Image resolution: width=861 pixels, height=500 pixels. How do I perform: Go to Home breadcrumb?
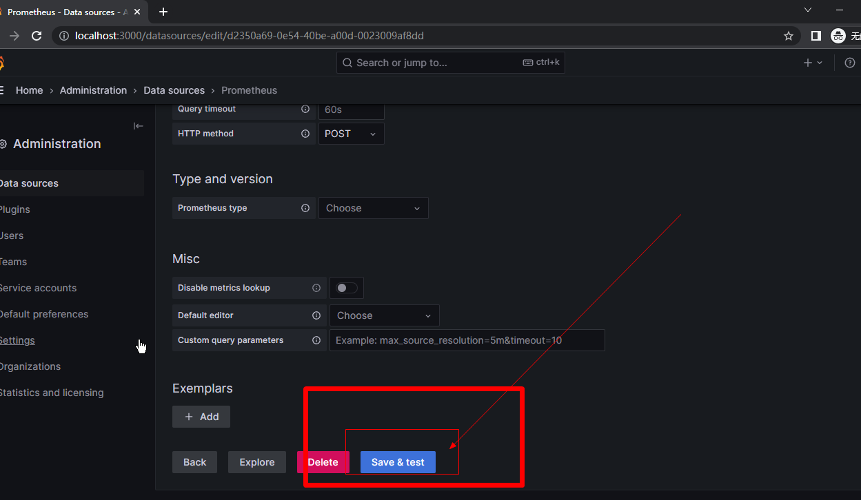coord(30,90)
